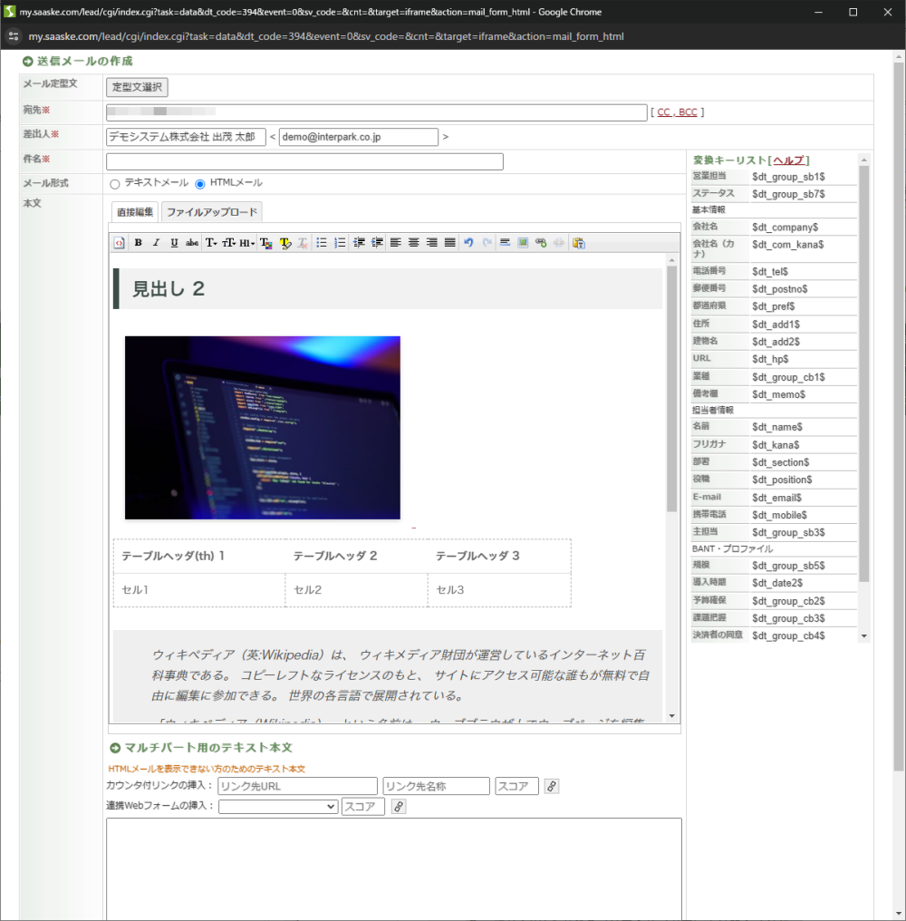
Task: Open the CC , BCC link
Action: pyautogui.click(x=677, y=112)
